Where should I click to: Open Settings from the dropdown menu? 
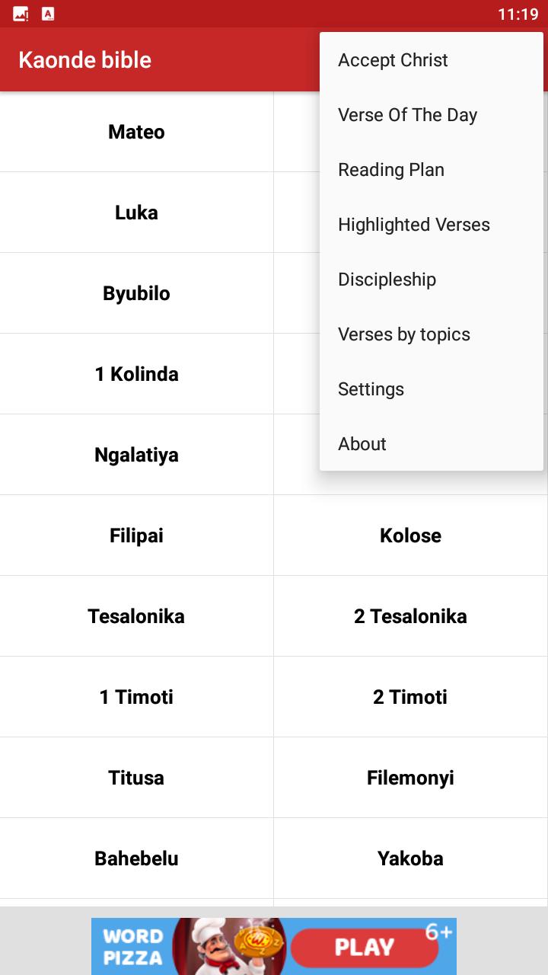[x=432, y=389]
